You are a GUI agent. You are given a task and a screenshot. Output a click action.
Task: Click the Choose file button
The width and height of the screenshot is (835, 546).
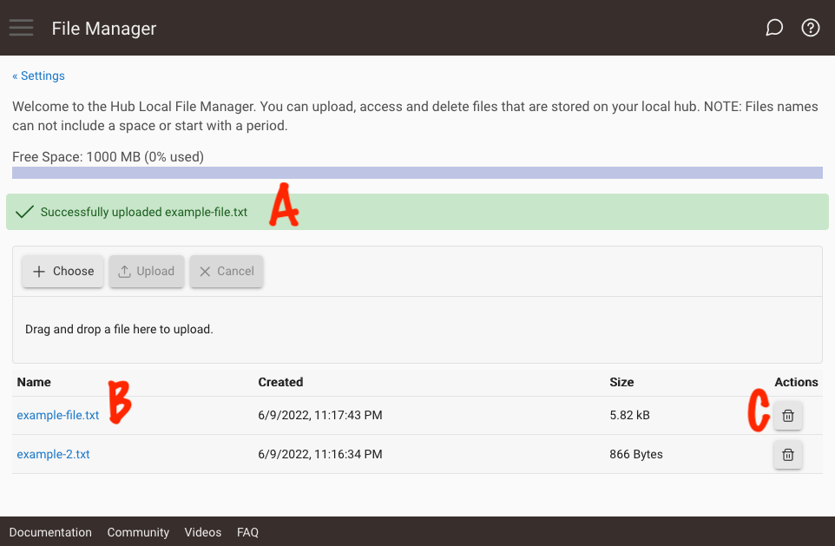[62, 271]
